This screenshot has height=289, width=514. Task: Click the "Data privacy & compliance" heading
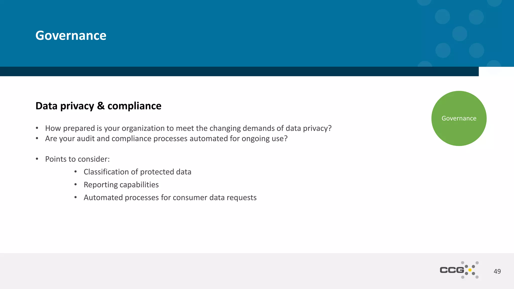[x=98, y=106]
